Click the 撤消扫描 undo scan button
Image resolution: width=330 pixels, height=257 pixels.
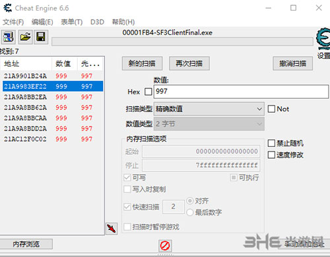pos(292,63)
